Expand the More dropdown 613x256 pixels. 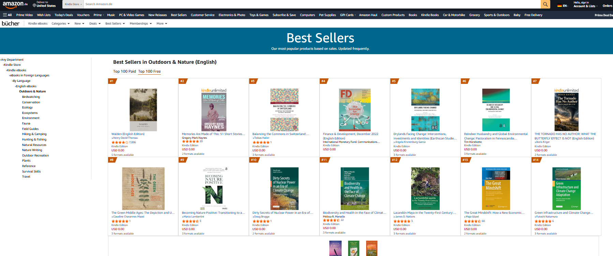coord(162,24)
